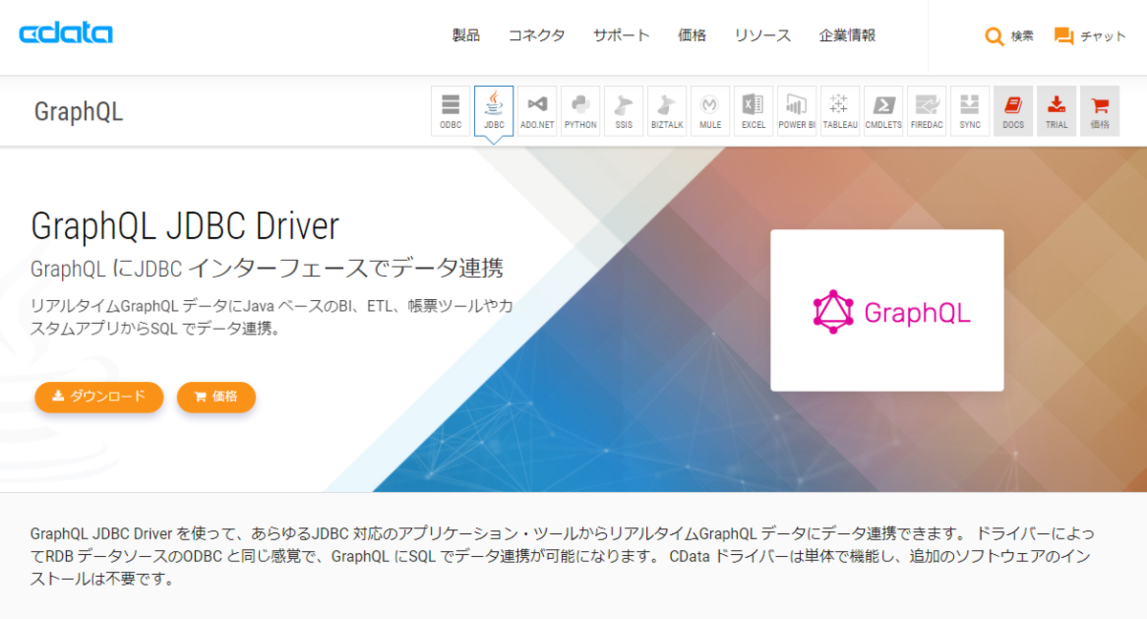Screen dimensions: 1147x619
Task: Open the ADO.NET provider icon
Action: tap(537, 111)
